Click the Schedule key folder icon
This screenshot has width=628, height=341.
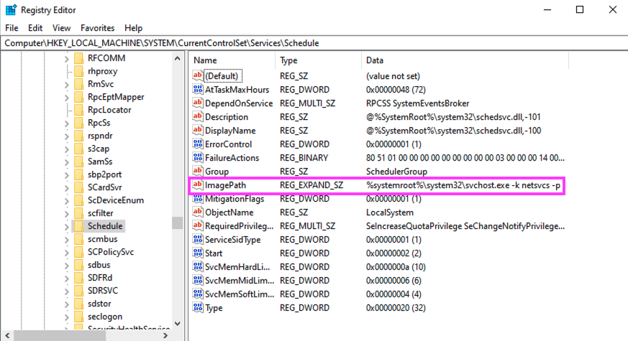(x=78, y=226)
